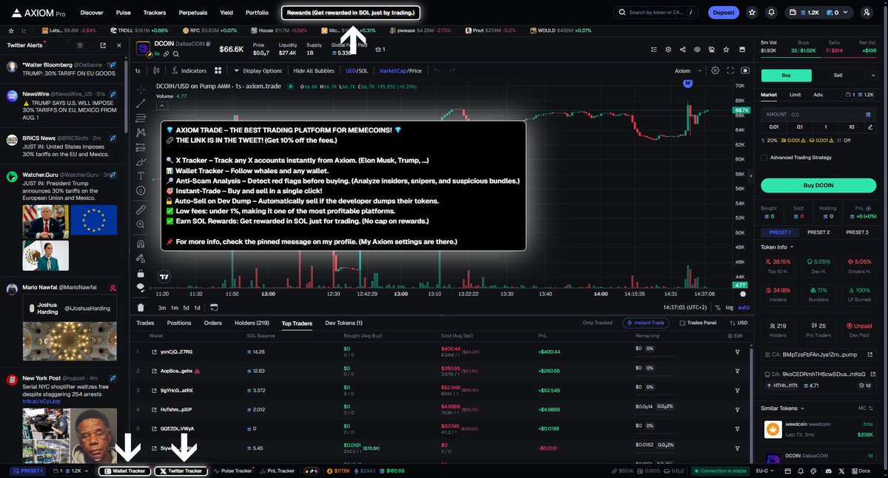Select the 5d chart range

[x=187, y=307]
